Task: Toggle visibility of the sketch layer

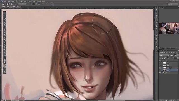Action: coord(160,63)
